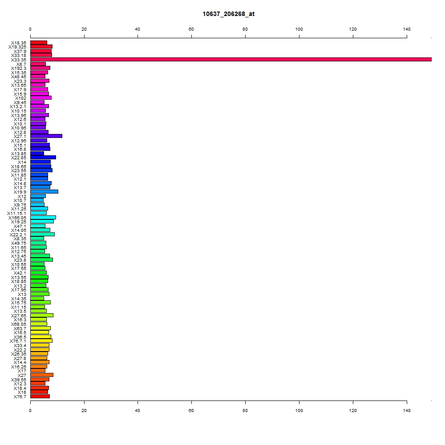This screenshot has height=445, width=445.
Task: Click the X63.7 label
Action: tap(20, 329)
